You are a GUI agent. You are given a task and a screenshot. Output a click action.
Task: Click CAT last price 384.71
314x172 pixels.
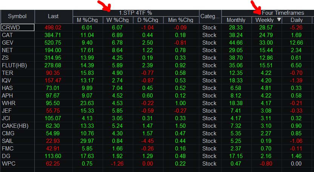point(53,35)
